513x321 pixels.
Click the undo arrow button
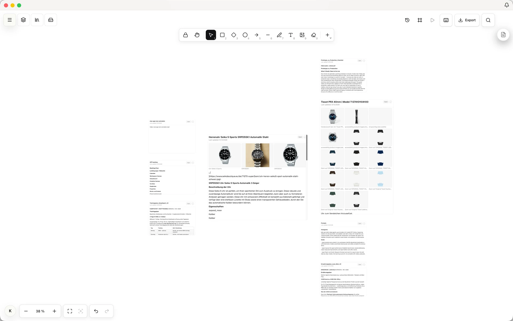tap(96, 311)
